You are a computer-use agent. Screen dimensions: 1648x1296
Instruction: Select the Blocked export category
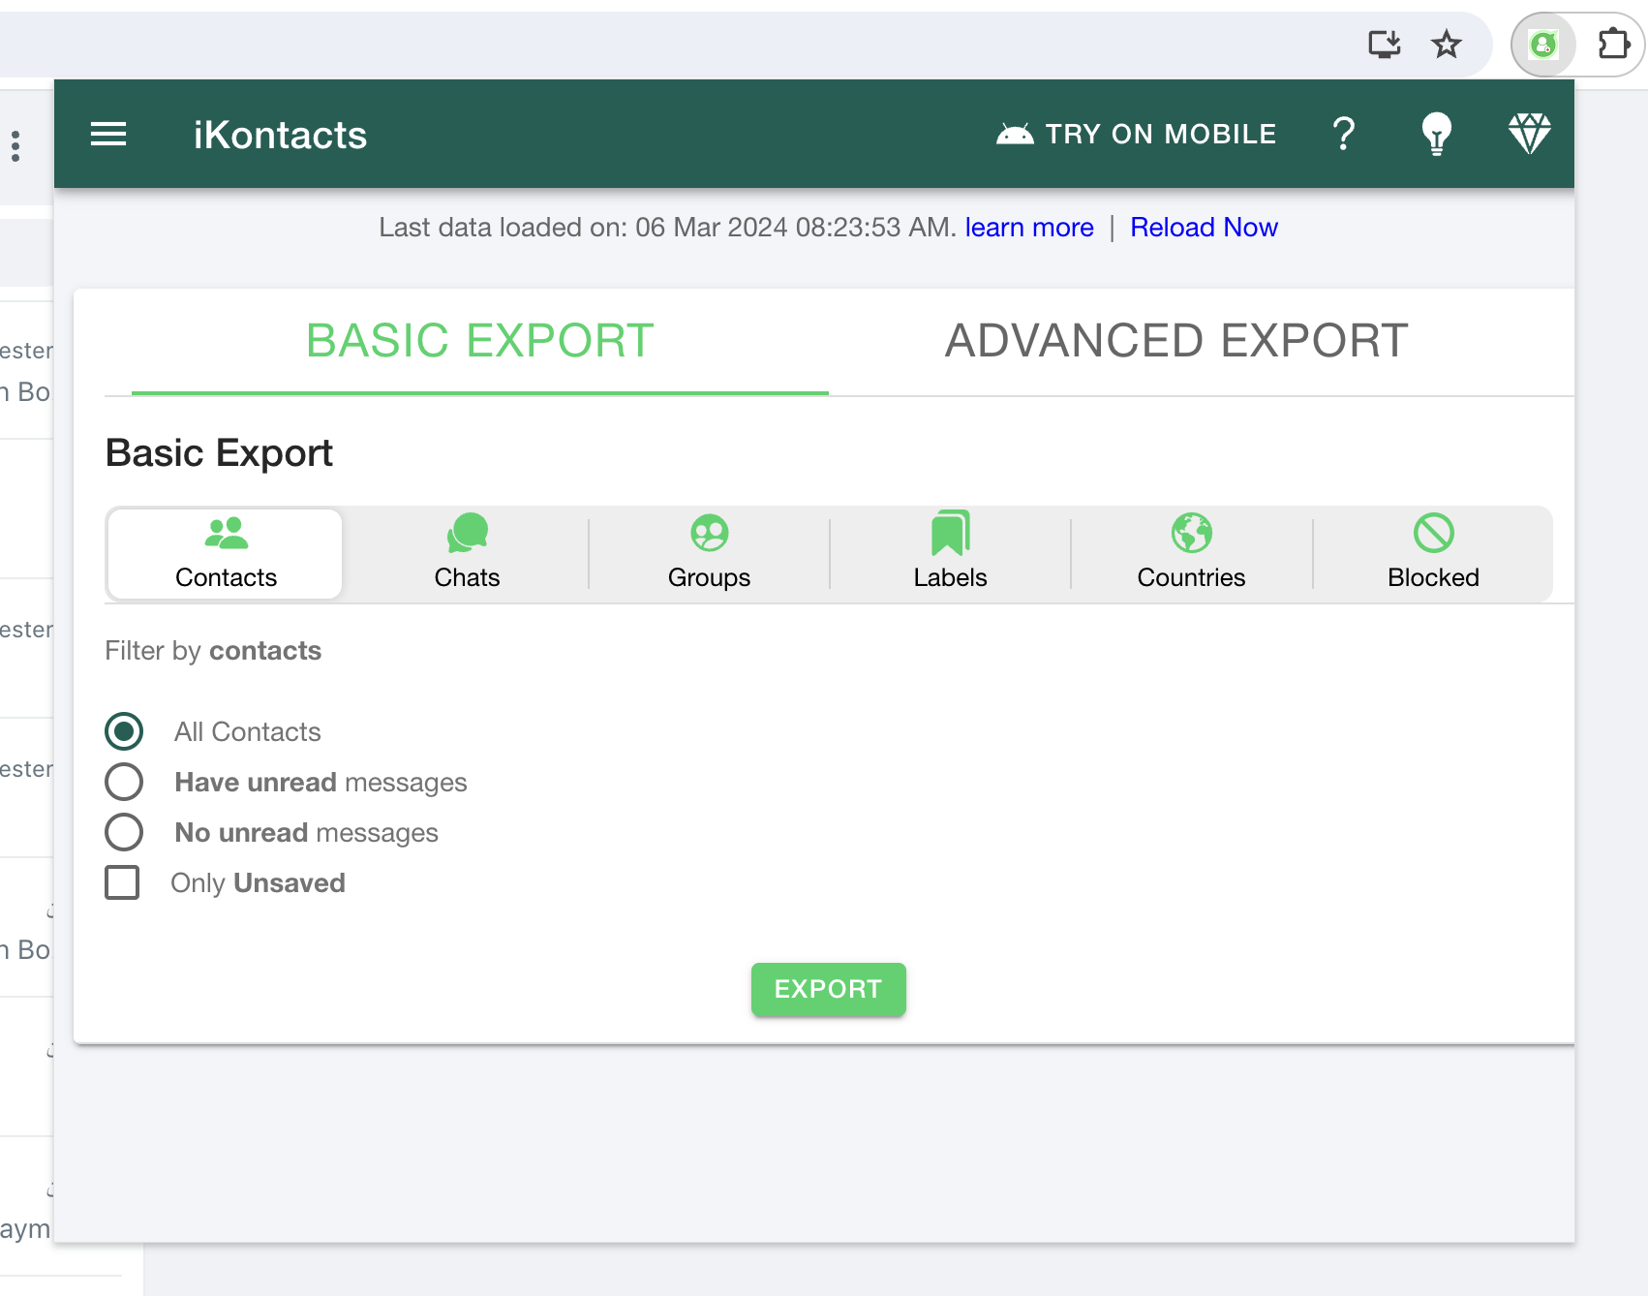[x=1433, y=554]
